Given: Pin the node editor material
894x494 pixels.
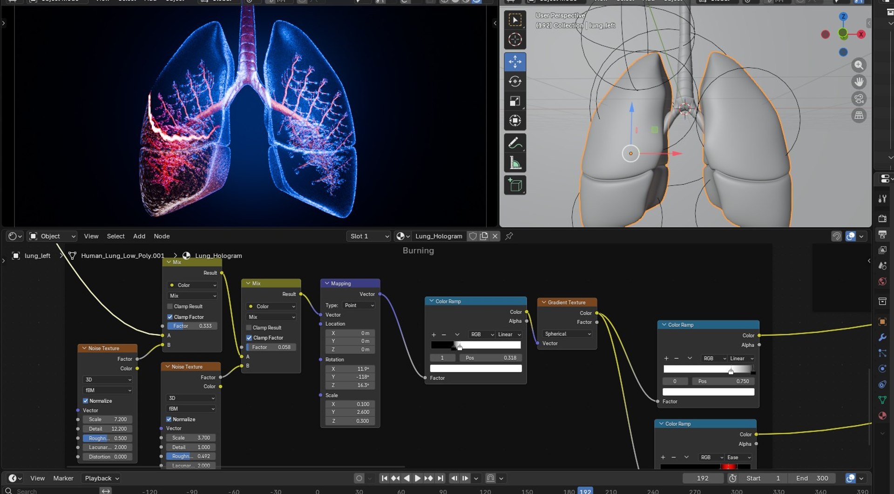Looking at the screenshot, I should [509, 236].
